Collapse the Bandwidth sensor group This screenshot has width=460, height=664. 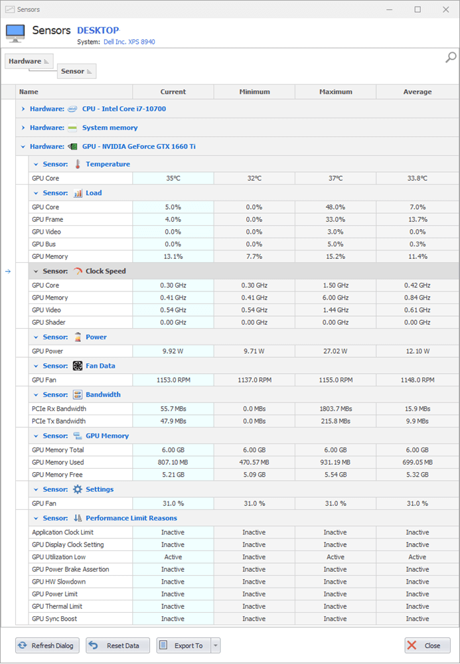36,394
